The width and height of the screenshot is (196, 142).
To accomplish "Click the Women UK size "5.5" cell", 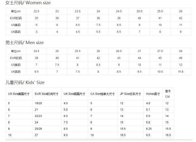I will (98, 32).
